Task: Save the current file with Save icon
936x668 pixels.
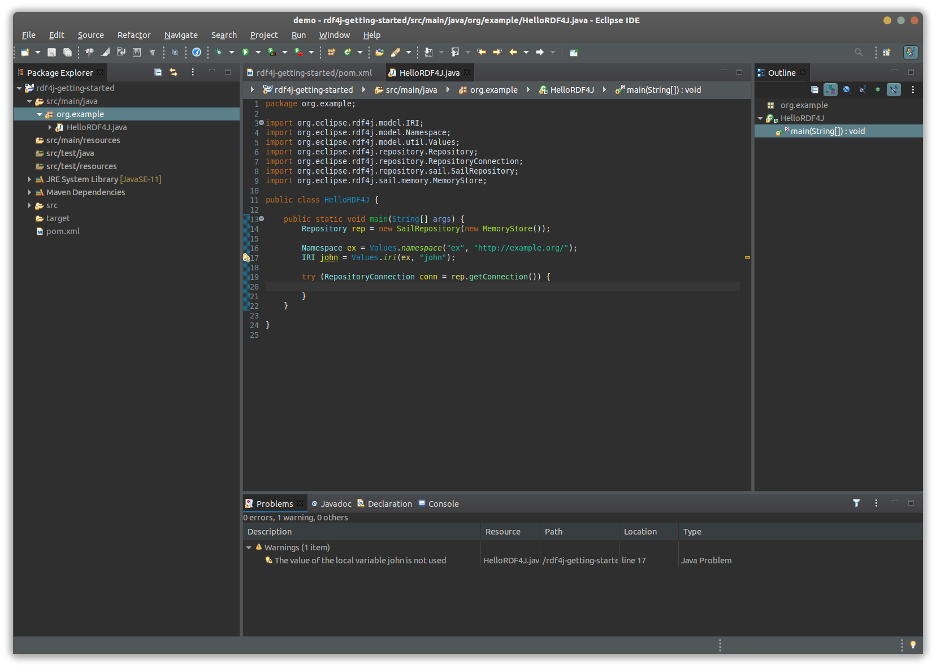Action: (51, 53)
